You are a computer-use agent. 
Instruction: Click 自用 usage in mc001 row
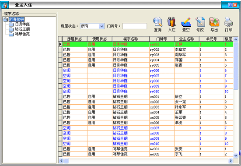coord(91,149)
